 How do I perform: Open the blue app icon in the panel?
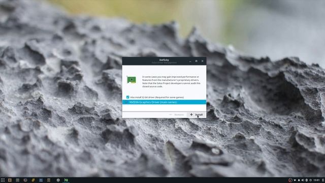tap(41, 180)
